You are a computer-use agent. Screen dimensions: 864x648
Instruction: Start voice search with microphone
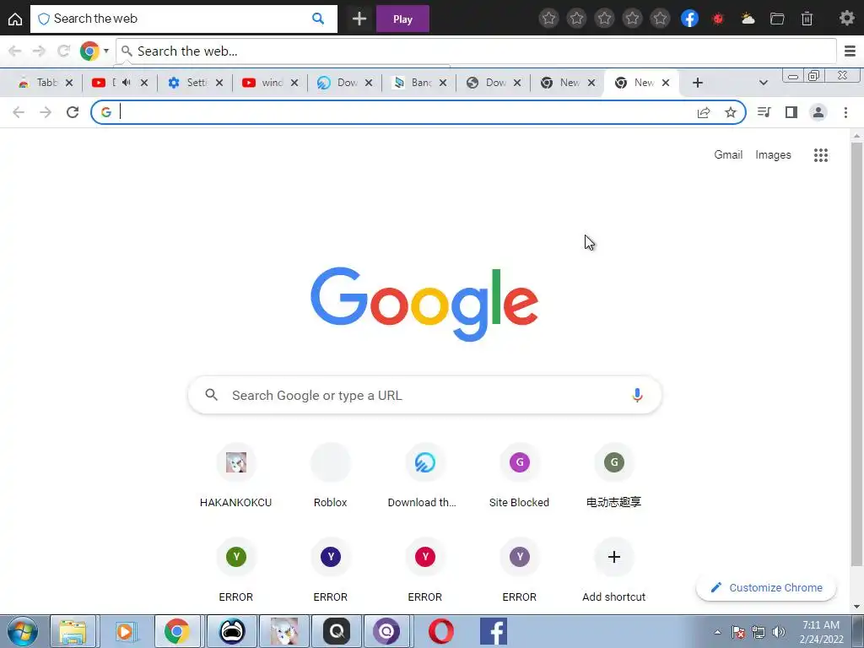point(637,395)
